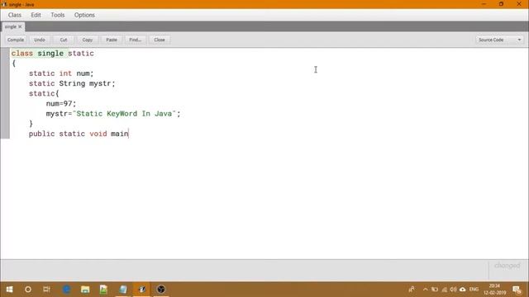Close the 'single' tab with its X

[20, 26]
